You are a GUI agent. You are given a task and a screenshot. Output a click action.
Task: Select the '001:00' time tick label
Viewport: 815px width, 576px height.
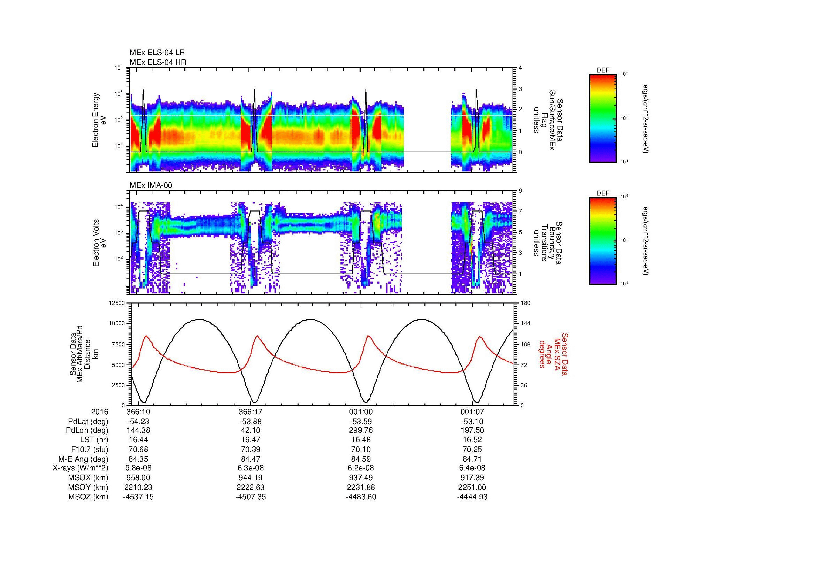tap(361, 412)
